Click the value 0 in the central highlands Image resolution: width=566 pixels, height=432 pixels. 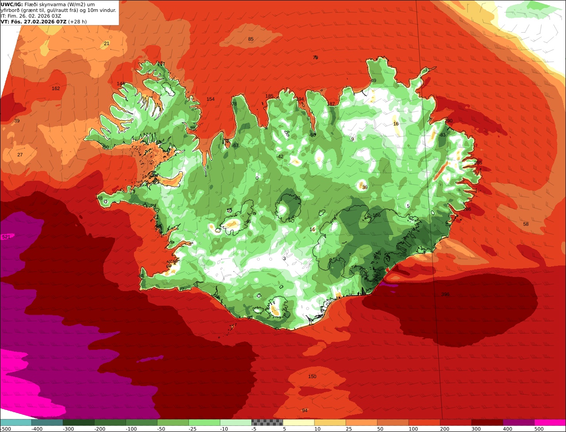point(257,178)
